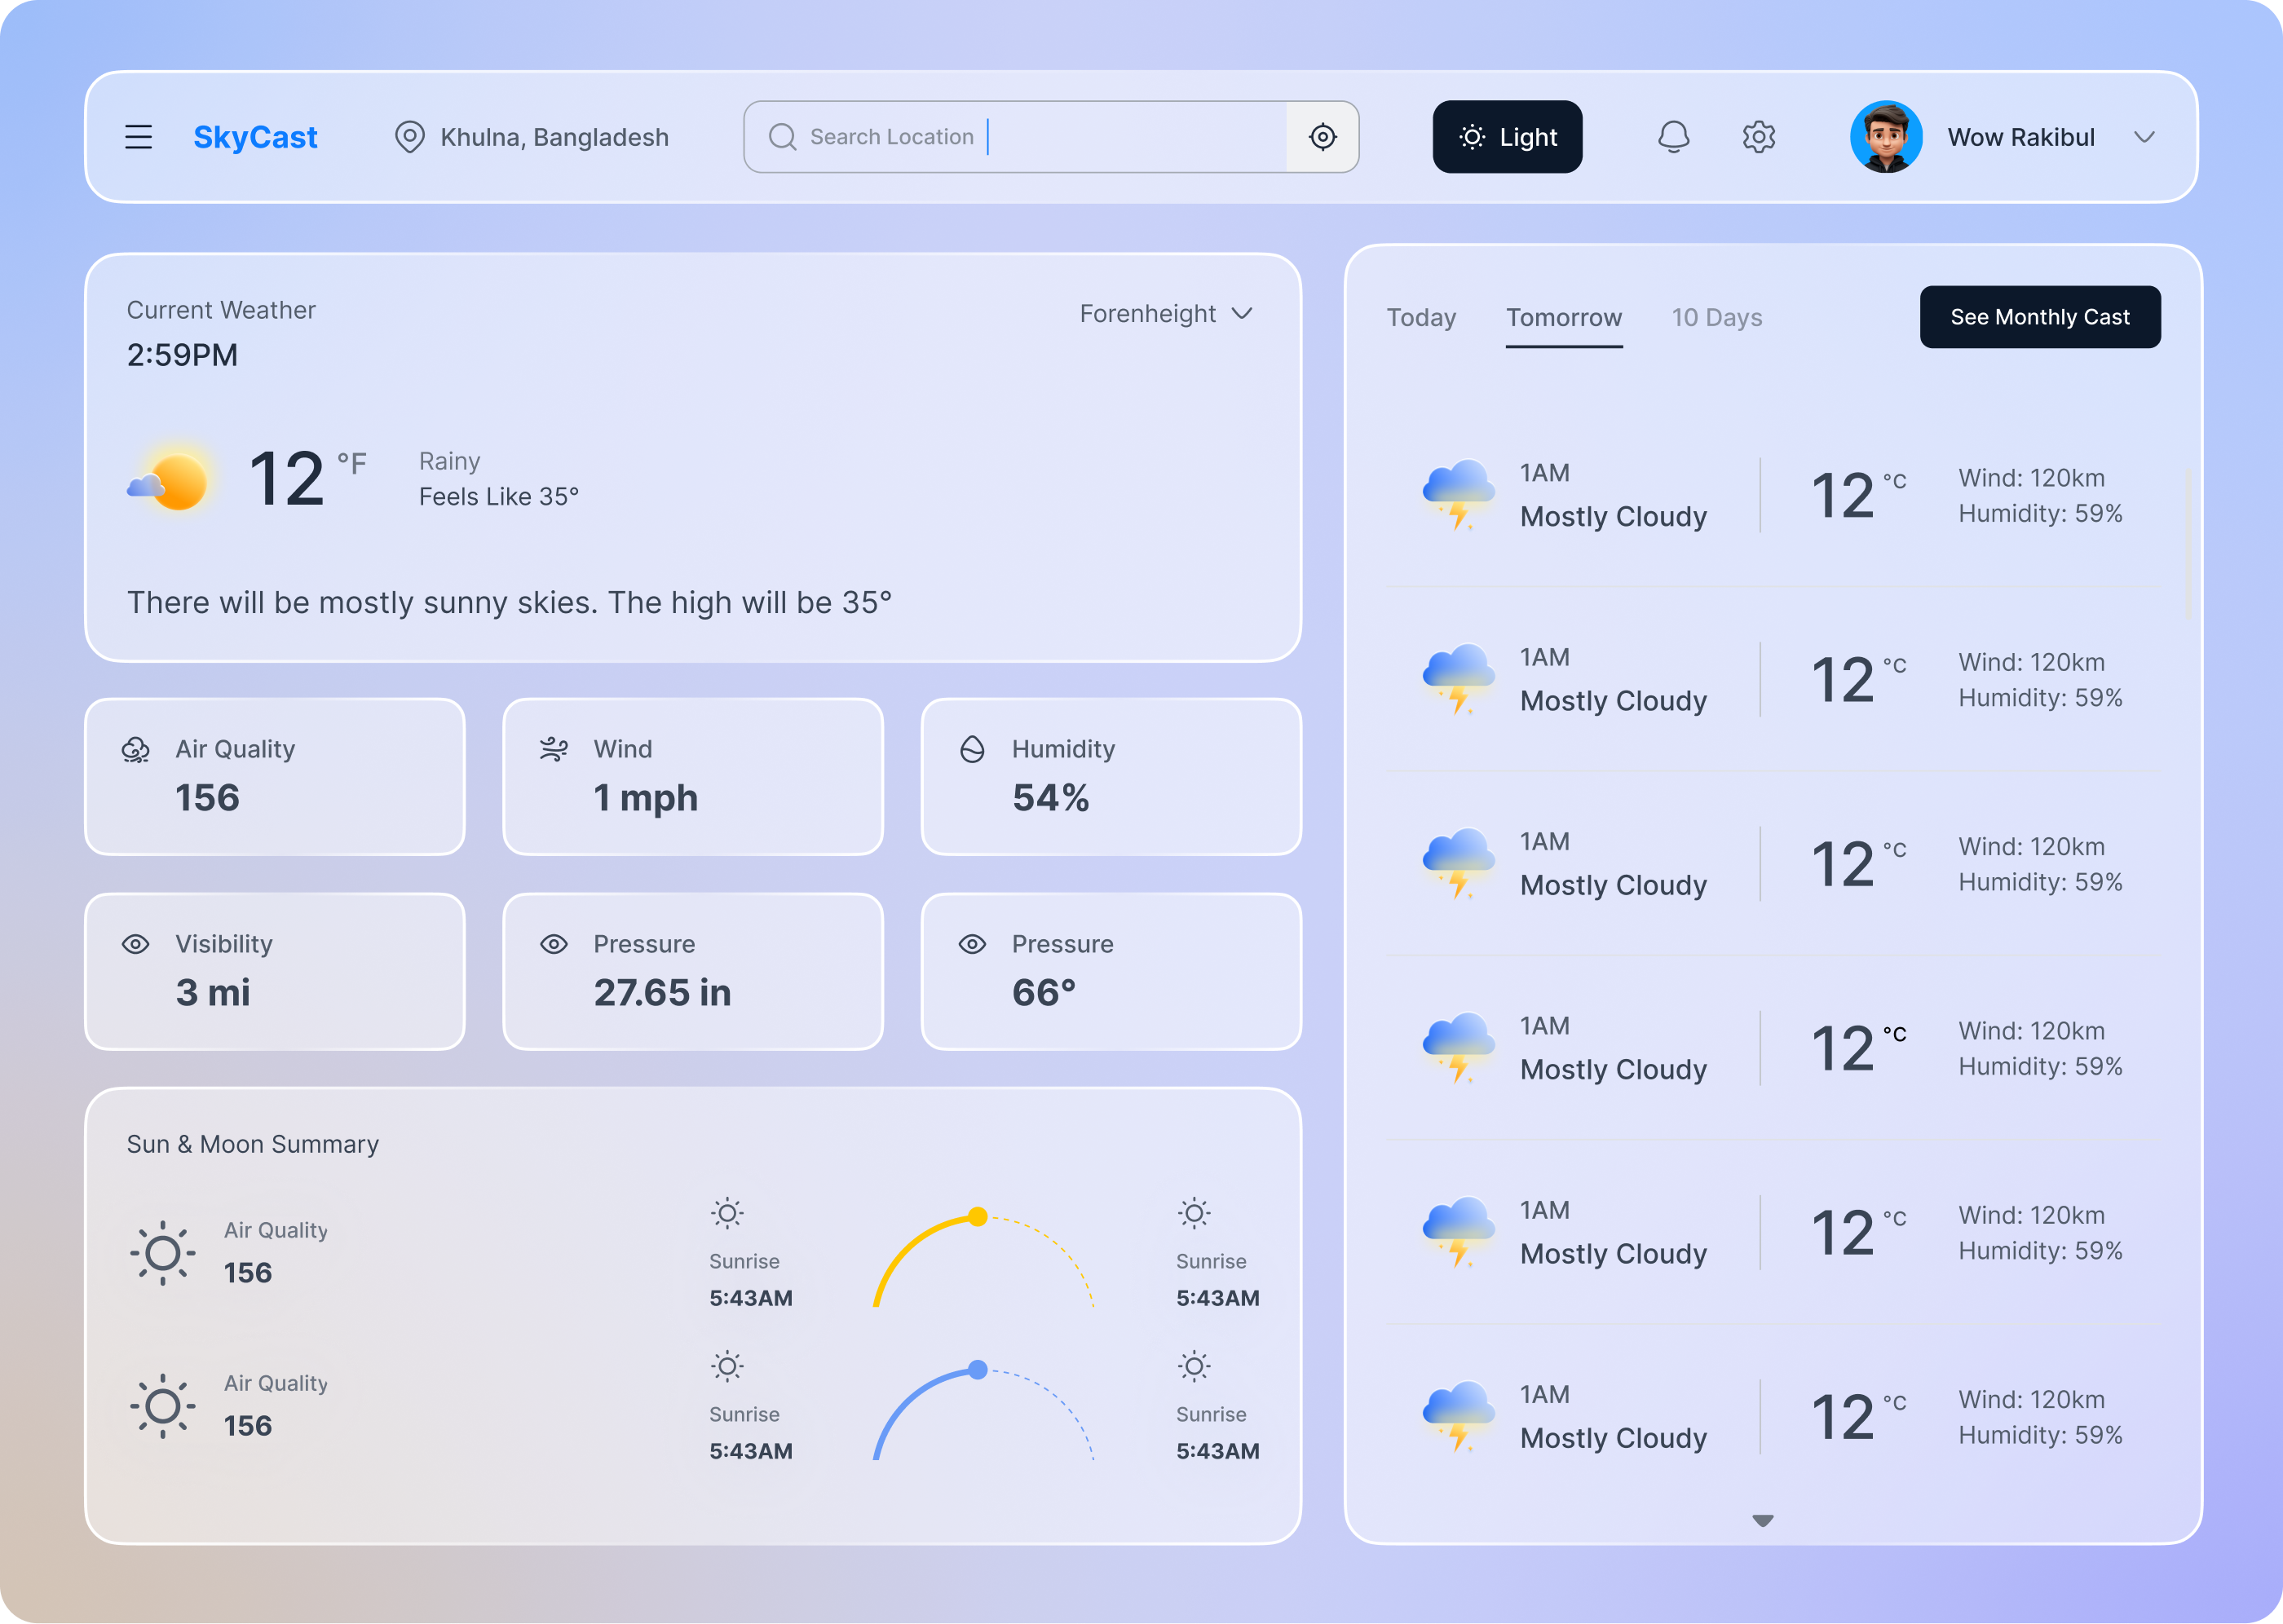Open notifications via the bell icon
Screen dimensions: 2283x1624
point(1673,137)
